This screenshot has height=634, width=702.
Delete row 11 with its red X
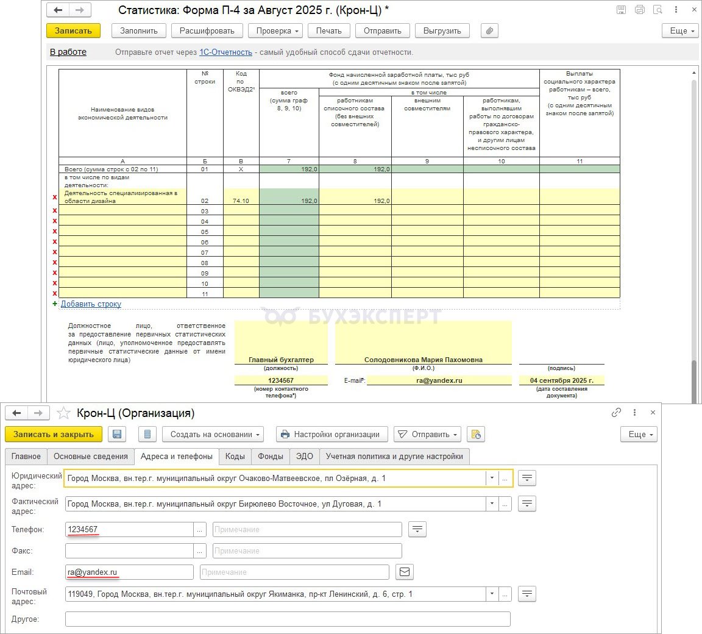click(x=55, y=294)
